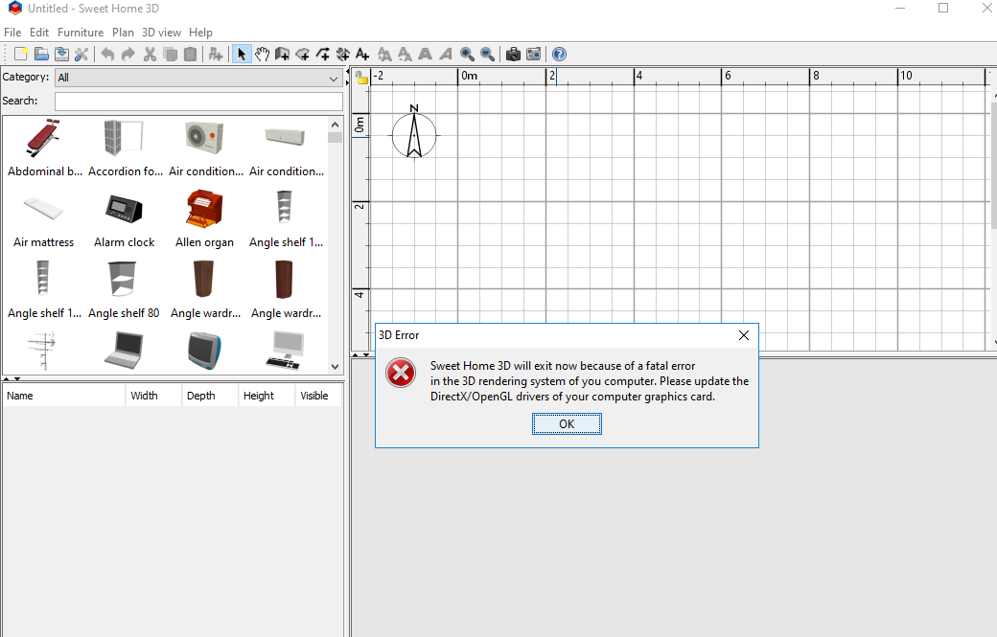Choose the Create walls tool

click(282, 55)
